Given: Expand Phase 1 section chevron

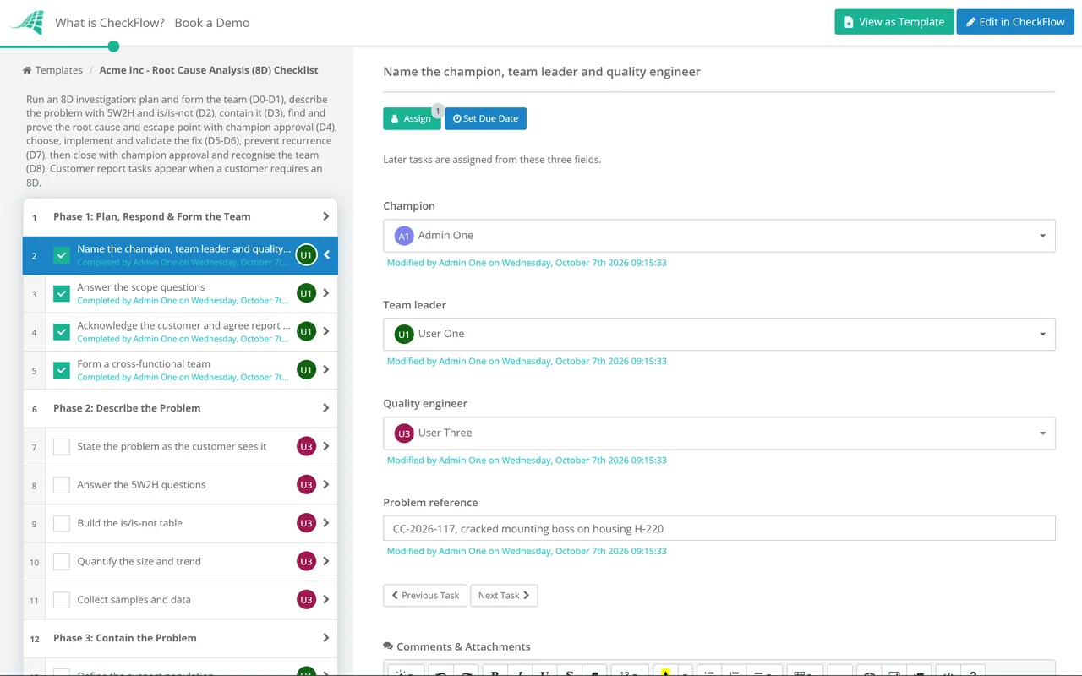Looking at the screenshot, I should click(x=326, y=216).
